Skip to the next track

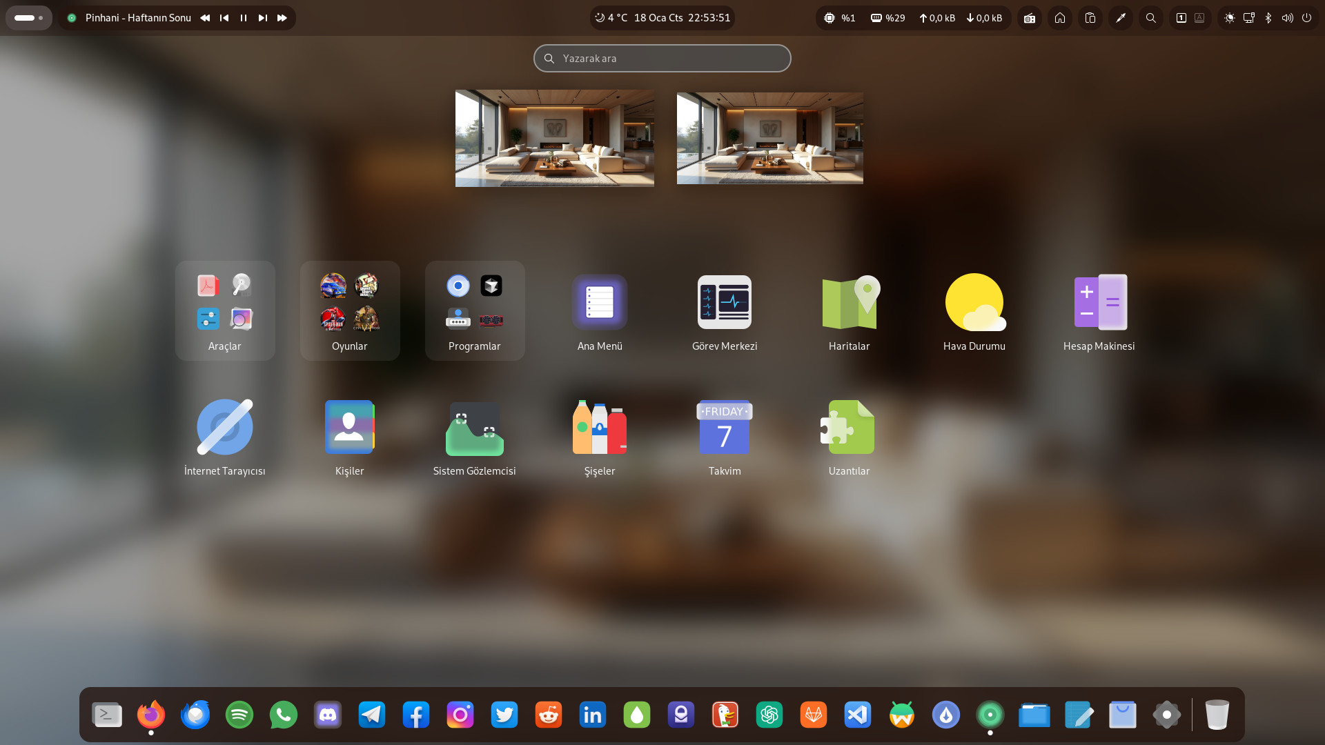[x=263, y=18]
